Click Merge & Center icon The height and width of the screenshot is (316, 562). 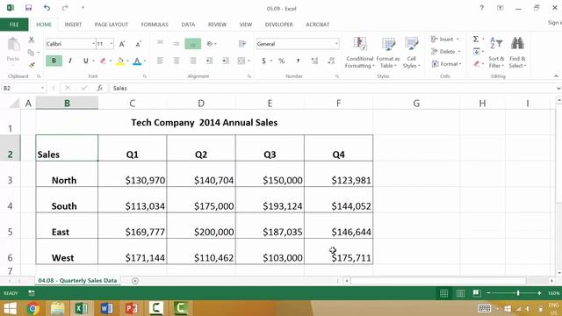point(241,61)
